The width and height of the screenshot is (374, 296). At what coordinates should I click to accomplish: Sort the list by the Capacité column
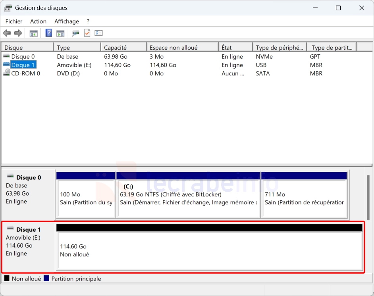coord(123,48)
